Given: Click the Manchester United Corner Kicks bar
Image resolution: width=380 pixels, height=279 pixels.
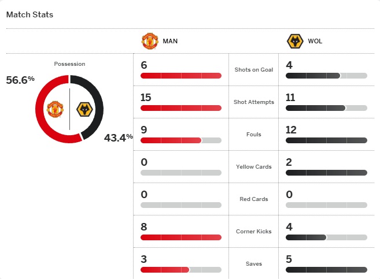Looking at the screenshot, I should pyautogui.click(x=180, y=237).
